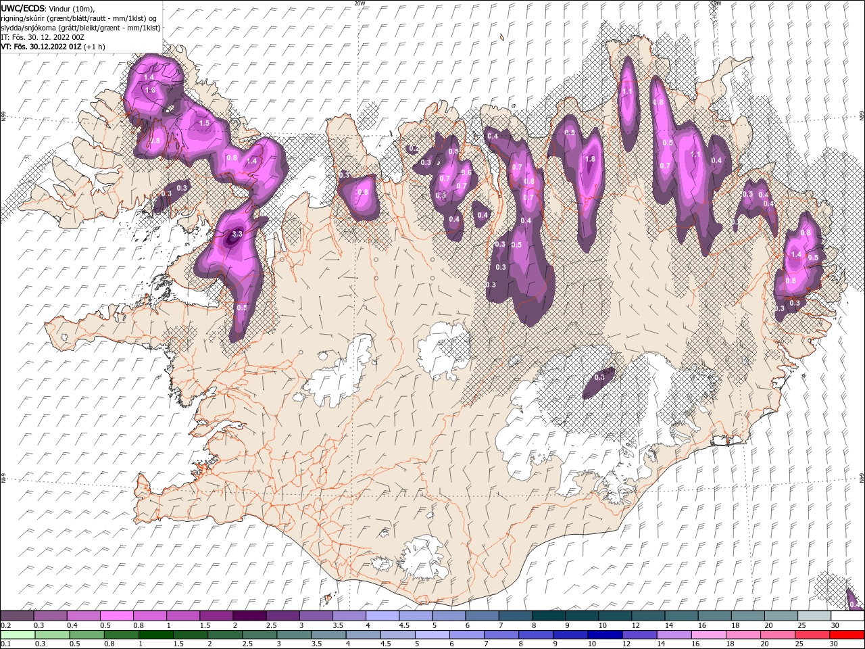Click the 0.2 precipitation value on the map
Screen dimensions: 865x649
(414, 148)
